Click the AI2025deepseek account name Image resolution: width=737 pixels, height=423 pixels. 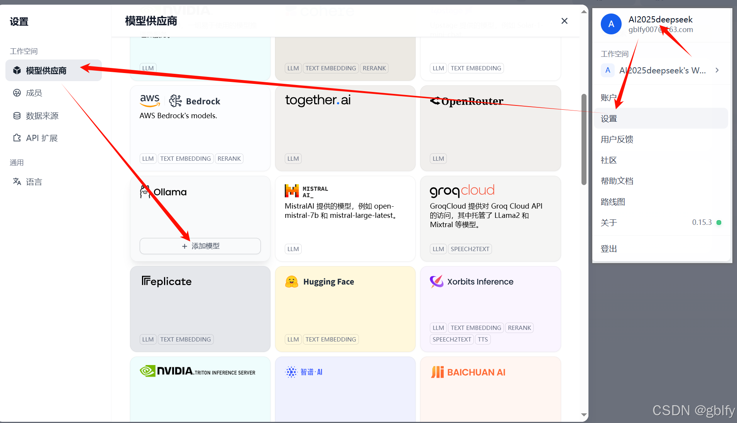(x=661, y=19)
